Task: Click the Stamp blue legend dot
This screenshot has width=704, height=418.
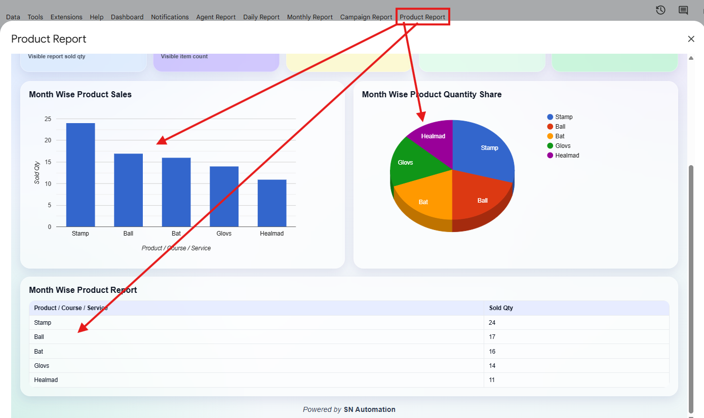Action: pyautogui.click(x=550, y=117)
